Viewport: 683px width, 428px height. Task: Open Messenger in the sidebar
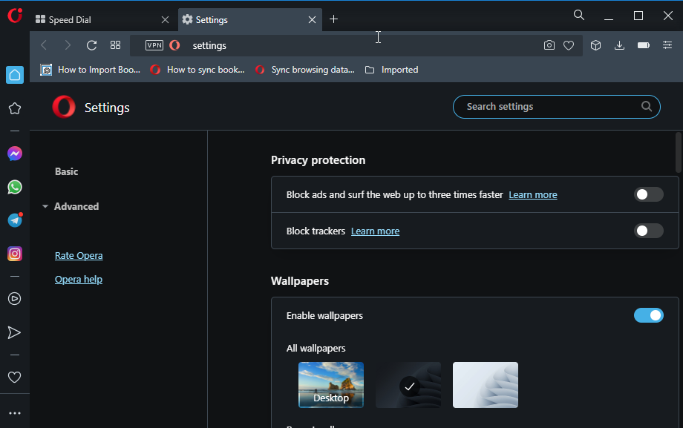(x=15, y=154)
